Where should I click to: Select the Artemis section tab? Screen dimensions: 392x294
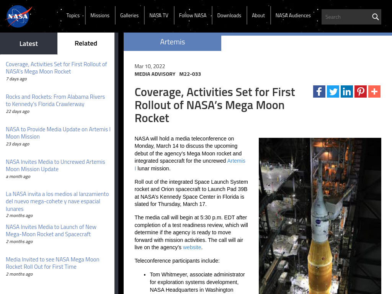tap(173, 42)
